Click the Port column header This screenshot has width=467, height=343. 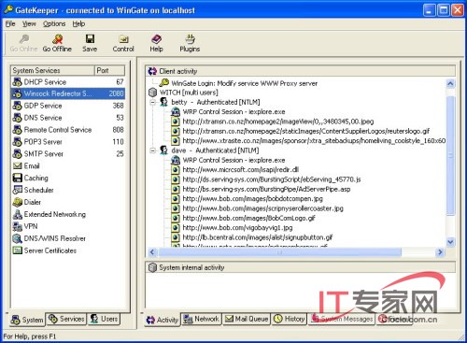click(109, 70)
